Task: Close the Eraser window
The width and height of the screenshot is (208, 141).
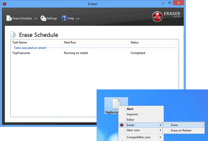Action: [x=178, y=3]
